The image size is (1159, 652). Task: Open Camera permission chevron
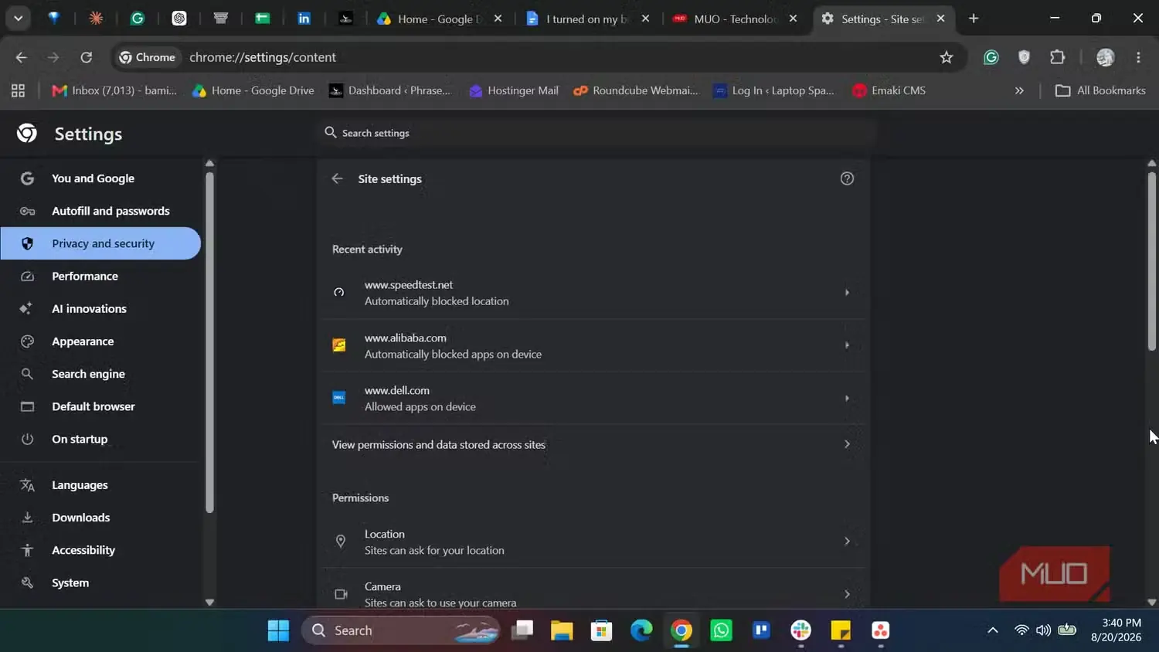(x=847, y=594)
